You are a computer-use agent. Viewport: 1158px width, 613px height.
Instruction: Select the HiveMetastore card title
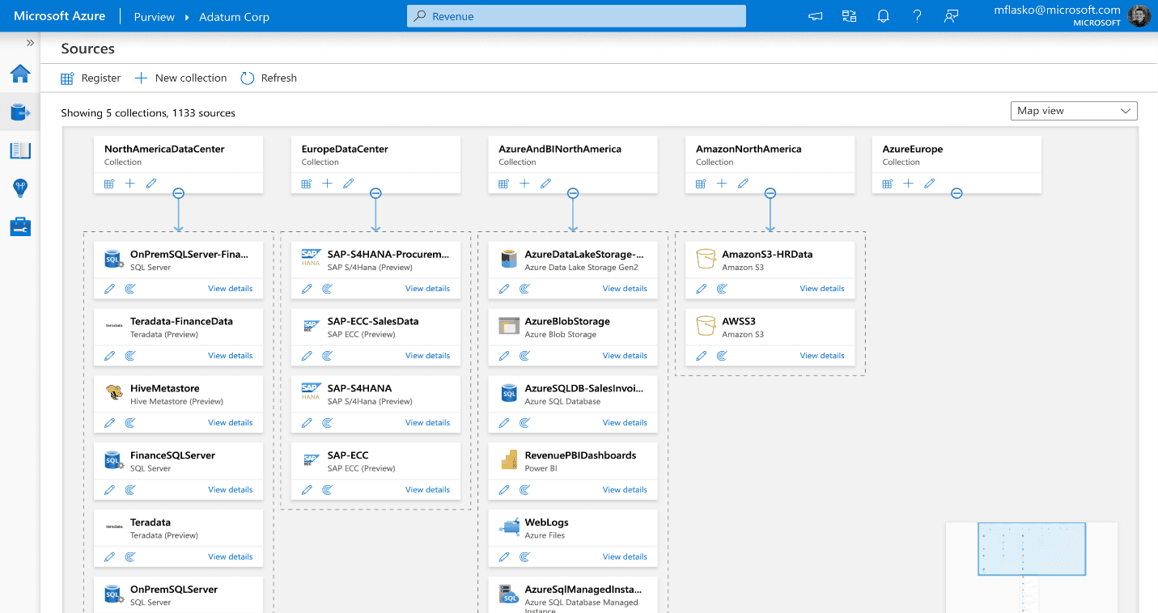click(165, 388)
